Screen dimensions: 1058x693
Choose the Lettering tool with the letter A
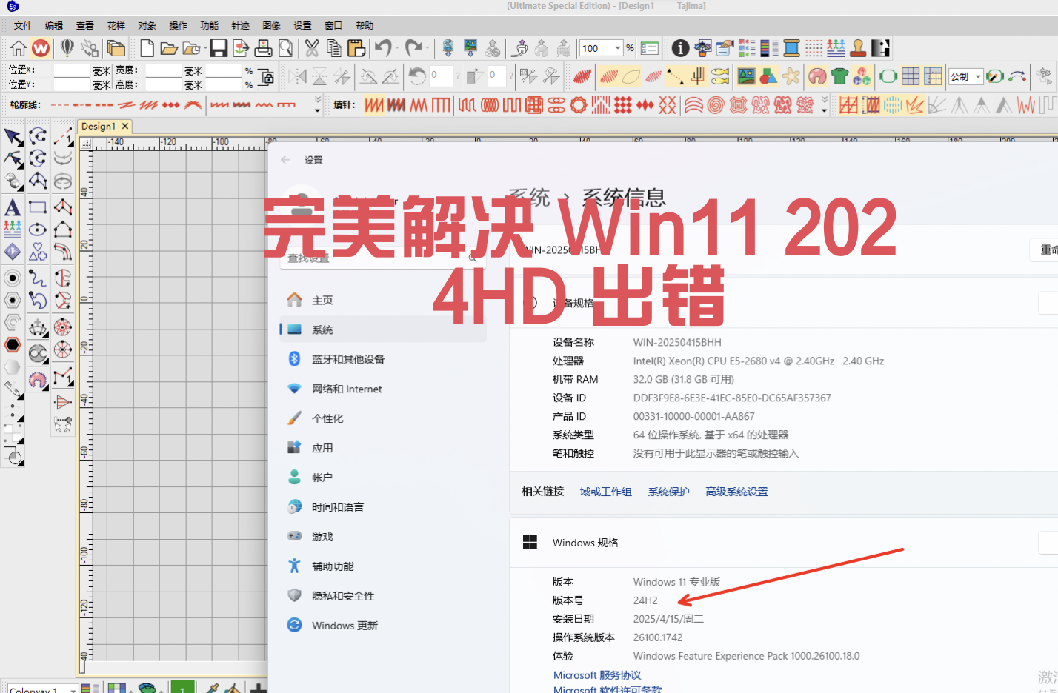[x=13, y=207]
